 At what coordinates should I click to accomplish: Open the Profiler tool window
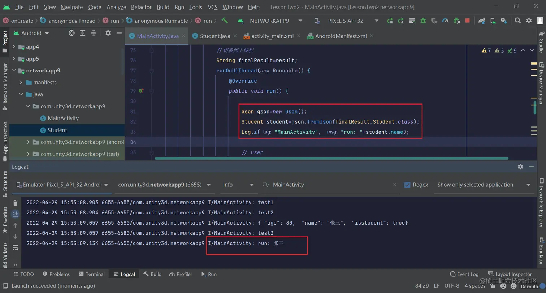tap(181, 274)
